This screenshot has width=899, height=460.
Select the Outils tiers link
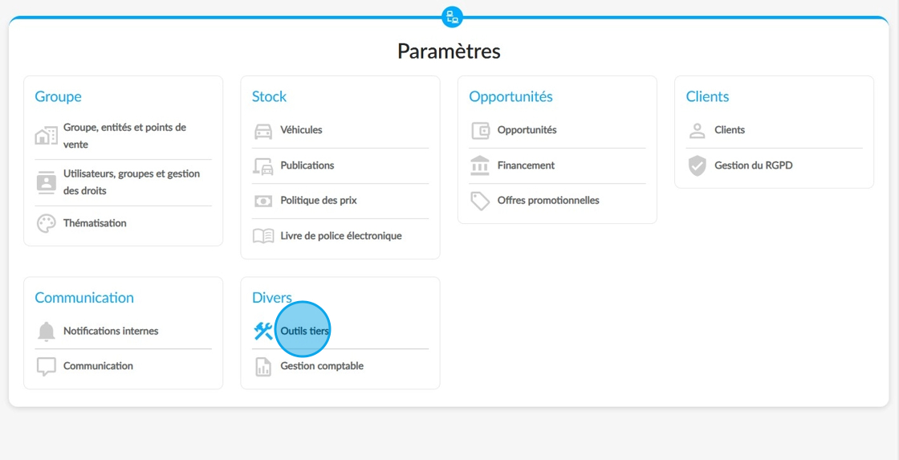click(305, 331)
